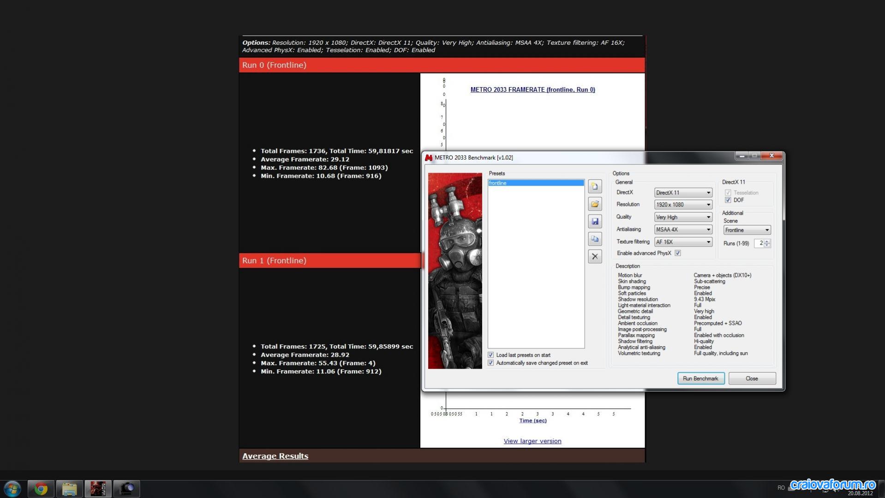885x498 pixels.
Task: Uncheck Automatically save changed preset on exit
Action: [x=490, y=363]
